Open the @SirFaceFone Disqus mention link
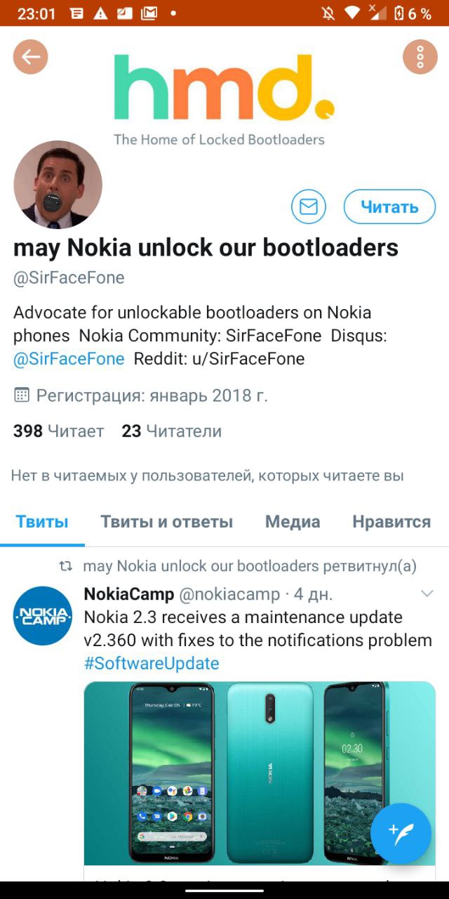Viewport: 449px width, 899px height. coord(69,359)
